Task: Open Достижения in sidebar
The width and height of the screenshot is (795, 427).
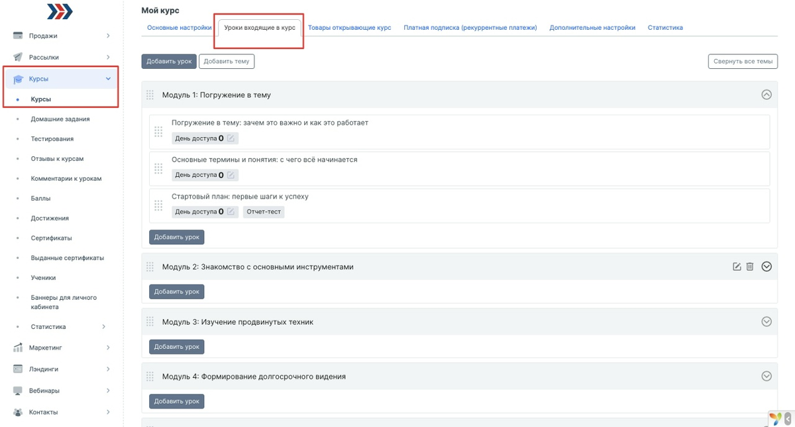Action: 50,218
